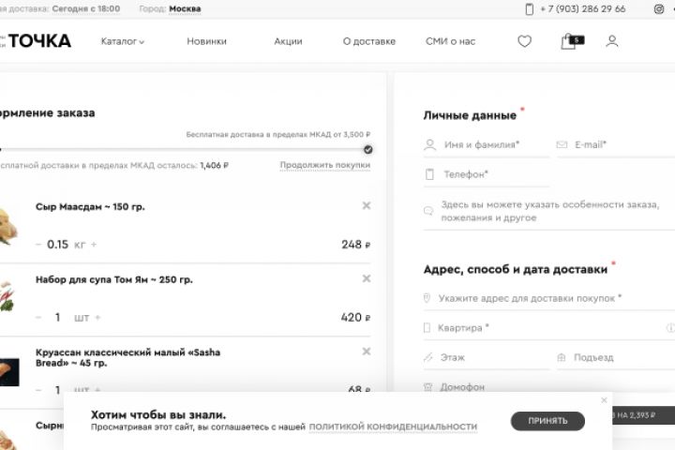The height and width of the screenshot is (450, 675).
Task: Open the wishlist heart icon
Action: 524,41
